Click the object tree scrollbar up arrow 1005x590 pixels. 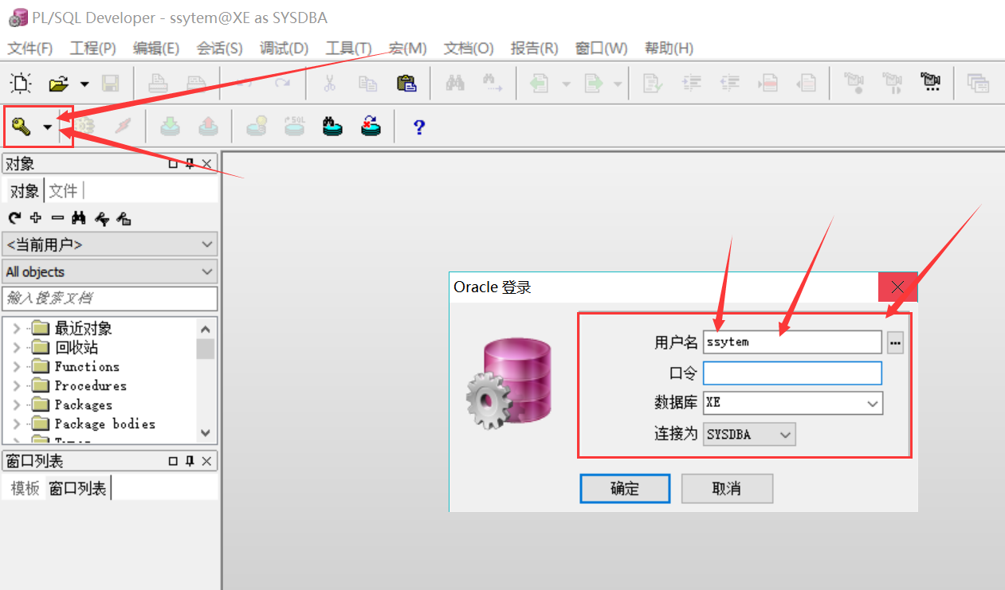click(x=206, y=328)
